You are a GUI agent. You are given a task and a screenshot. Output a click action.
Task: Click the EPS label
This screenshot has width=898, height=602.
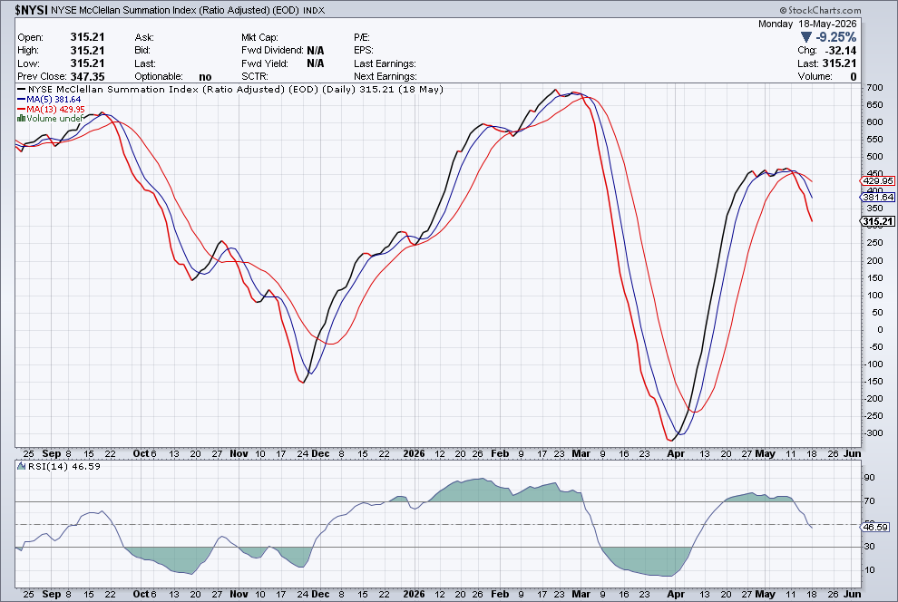click(363, 51)
